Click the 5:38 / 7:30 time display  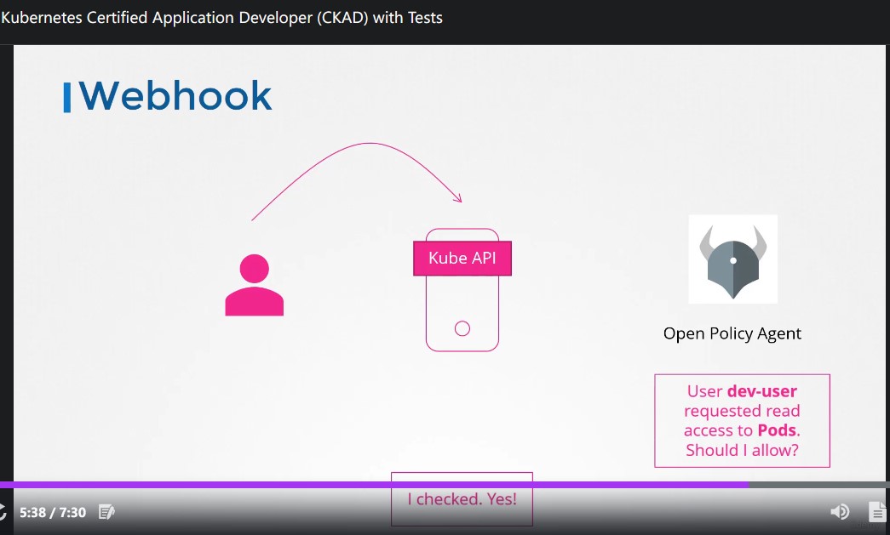(x=53, y=512)
